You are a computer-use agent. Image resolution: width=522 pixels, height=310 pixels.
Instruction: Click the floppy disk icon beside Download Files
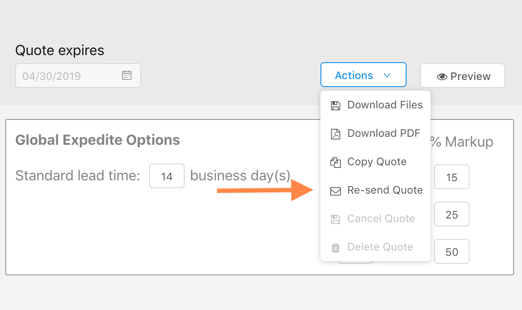click(x=336, y=105)
